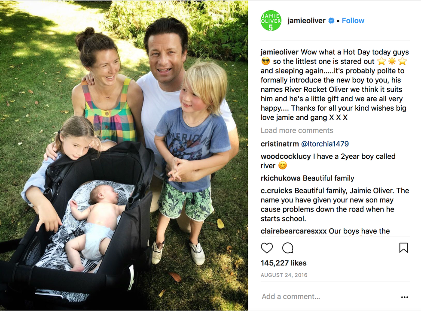This screenshot has width=421, height=311.
Task: Focus the Add a comment field
Action: 329,296
